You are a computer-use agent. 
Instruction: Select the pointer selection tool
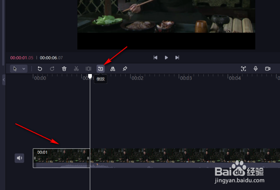15,69
